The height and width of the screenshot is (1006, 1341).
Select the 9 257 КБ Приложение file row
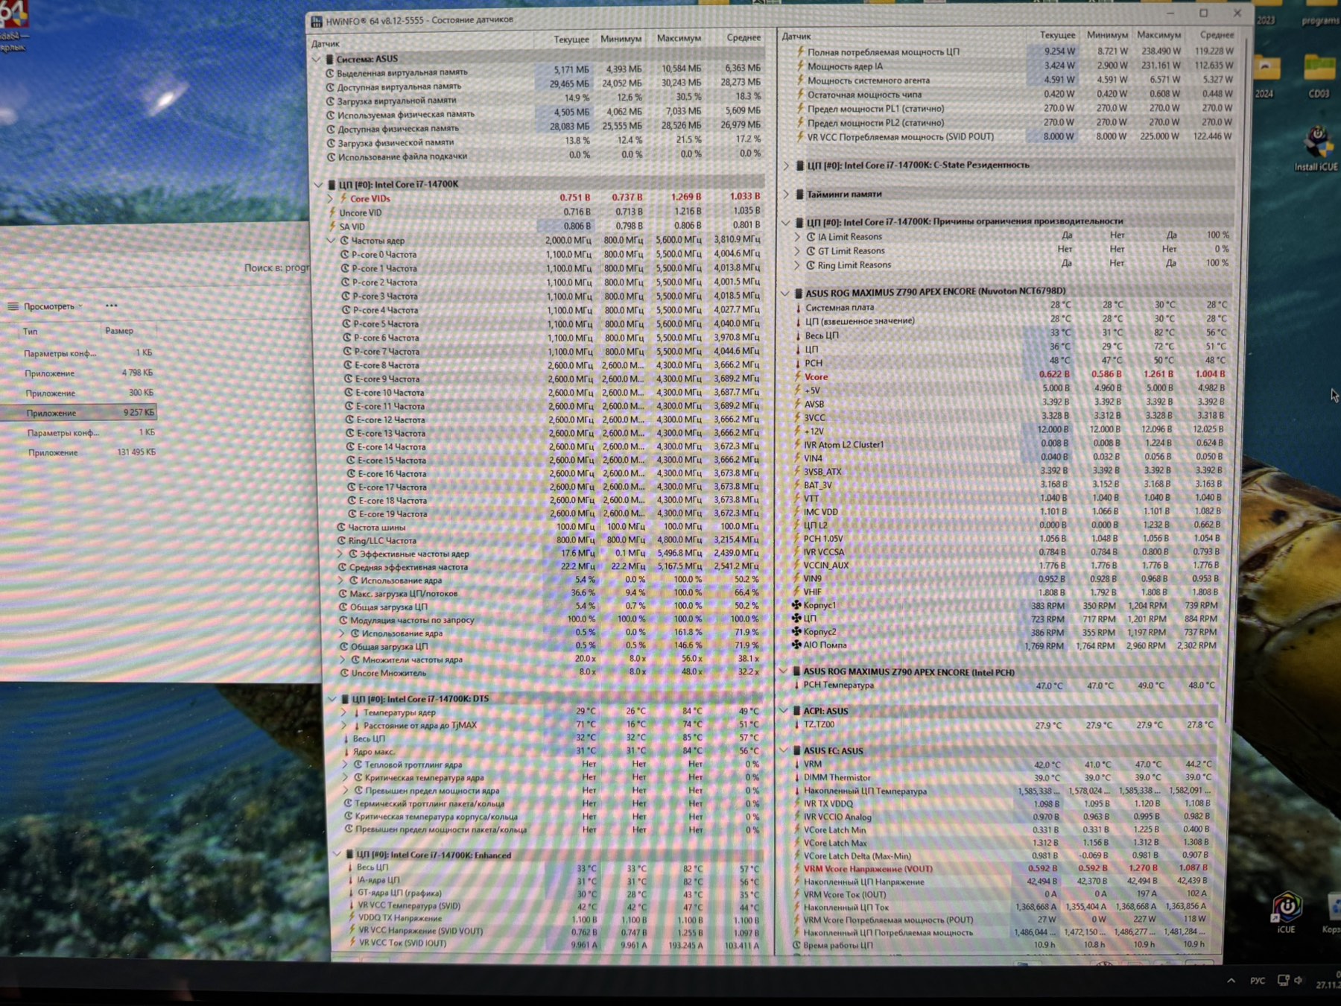[x=78, y=413]
